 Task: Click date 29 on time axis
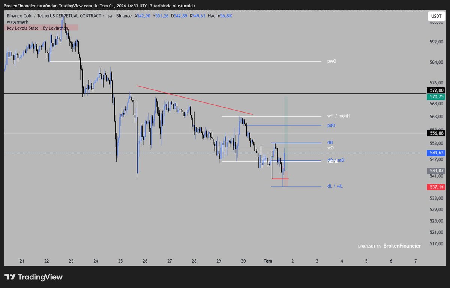click(219, 261)
